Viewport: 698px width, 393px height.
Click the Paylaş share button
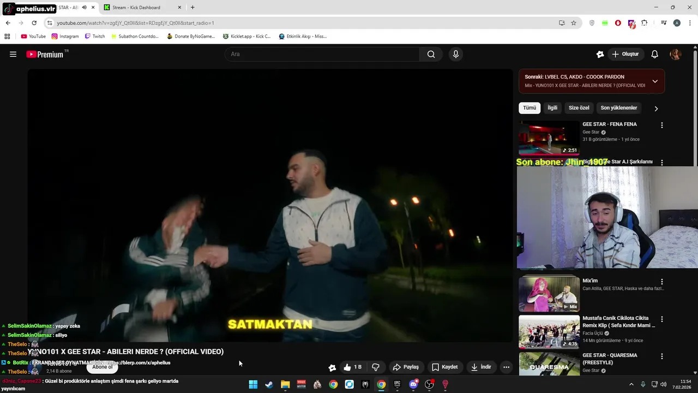(x=406, y=367)
